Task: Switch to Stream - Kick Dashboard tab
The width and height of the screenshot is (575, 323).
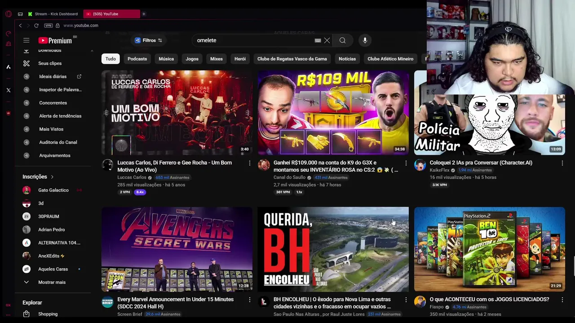Action: [54, 14]
